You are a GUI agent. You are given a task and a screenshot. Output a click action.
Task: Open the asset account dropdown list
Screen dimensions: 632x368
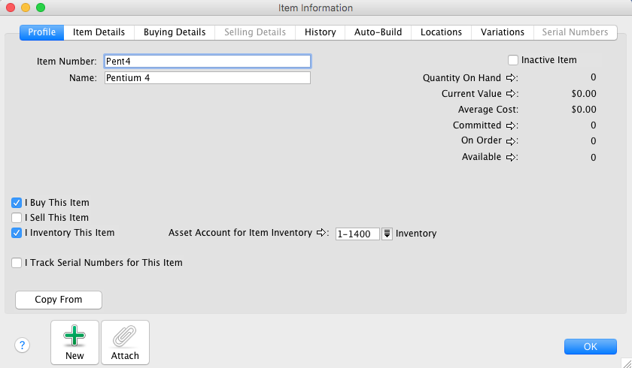pos(387,234)
